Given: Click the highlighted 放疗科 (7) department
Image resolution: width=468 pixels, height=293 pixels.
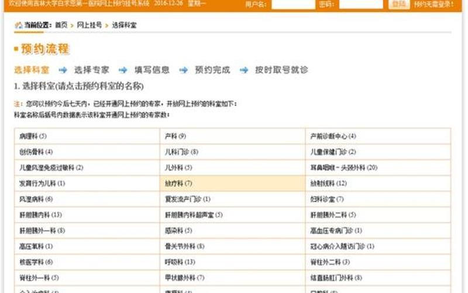Looking at the screenshot, I should 178,183.
